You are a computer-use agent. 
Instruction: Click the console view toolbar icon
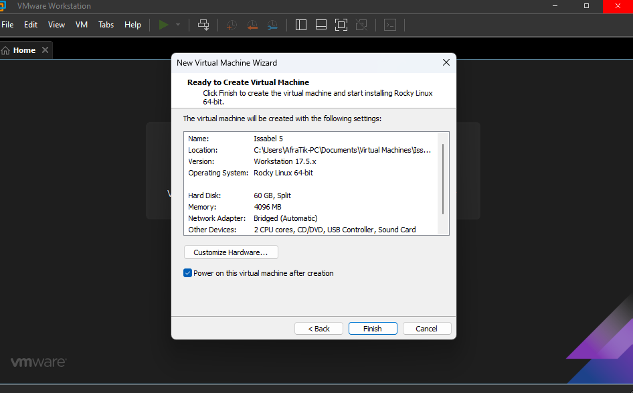pos(390,25)
